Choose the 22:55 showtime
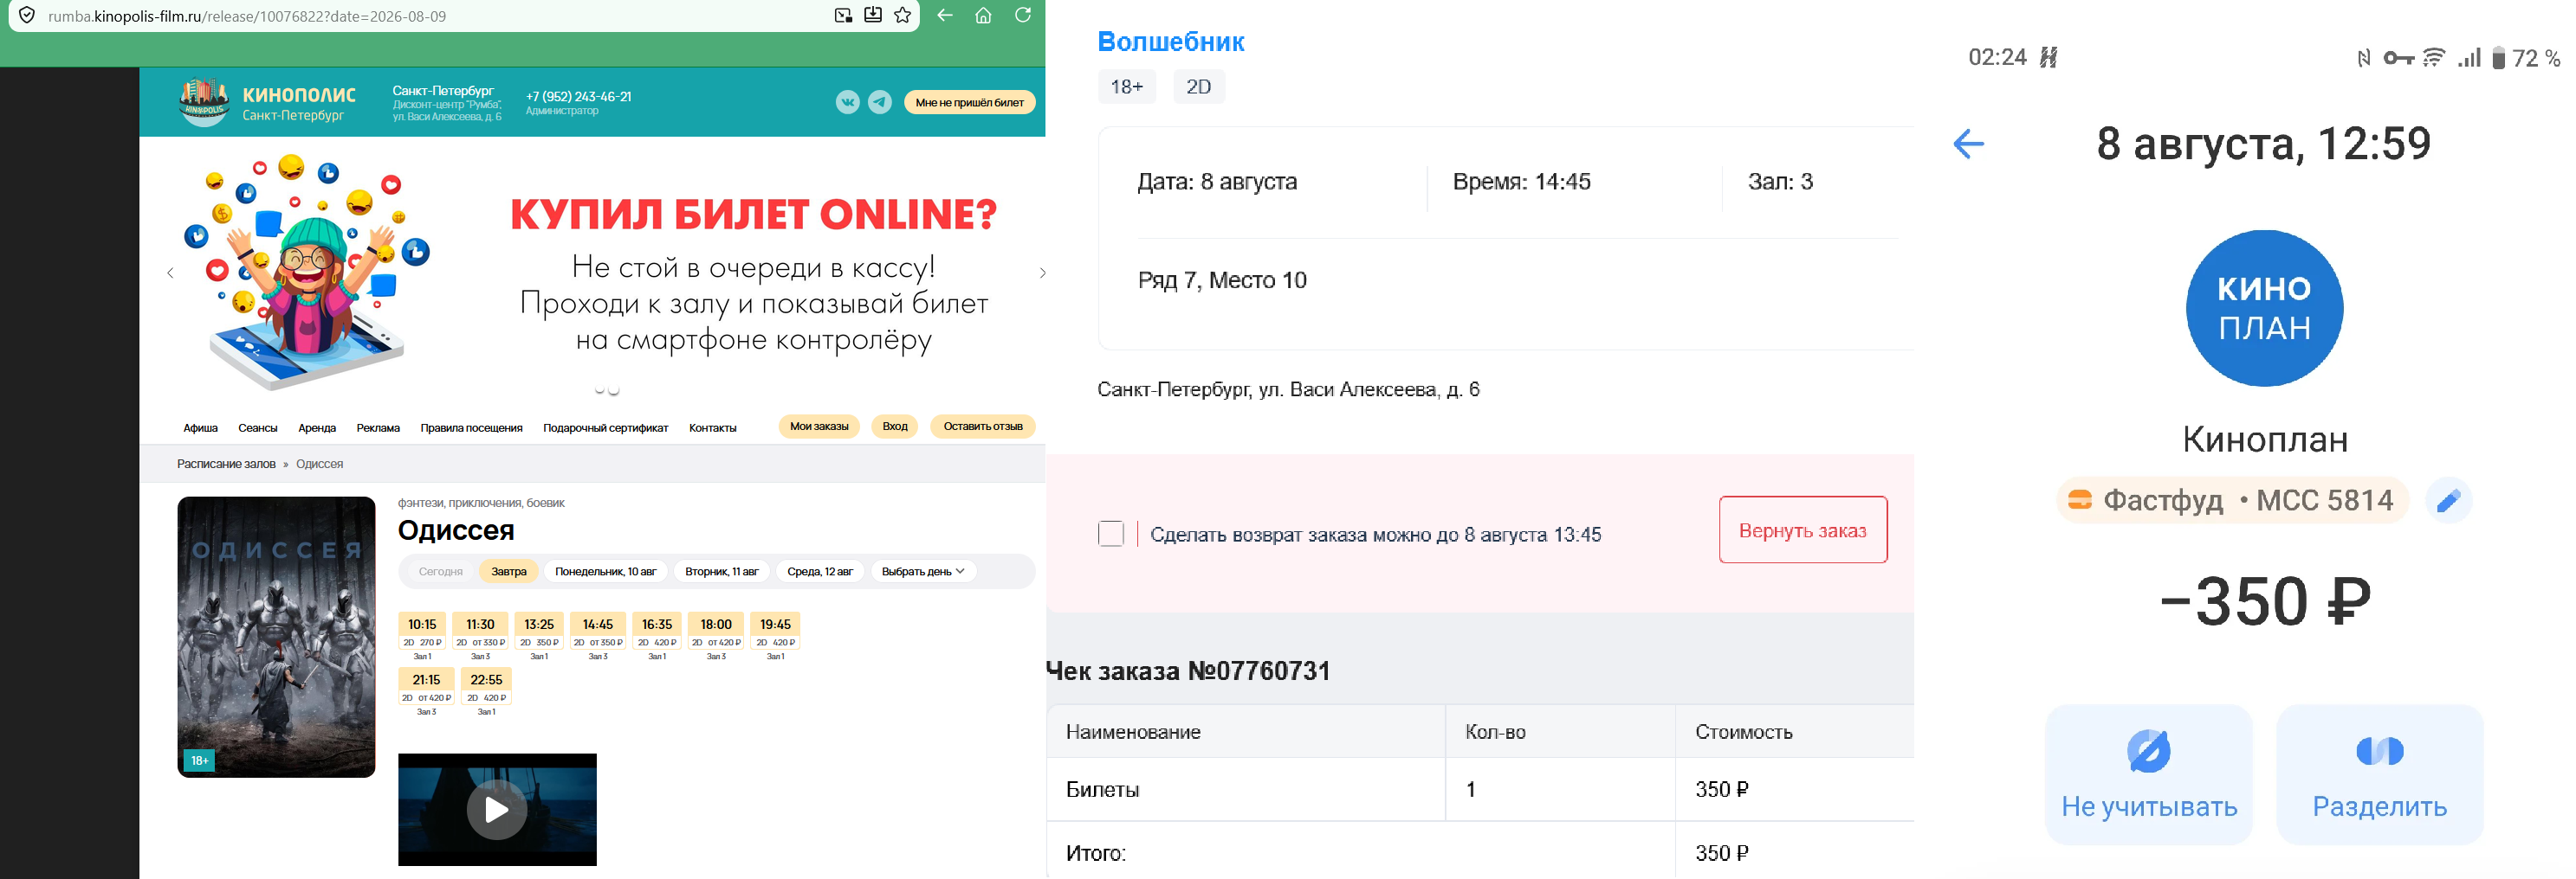Image resolution: width=2576 pixels, height=879 pixels. coord(486,686)
